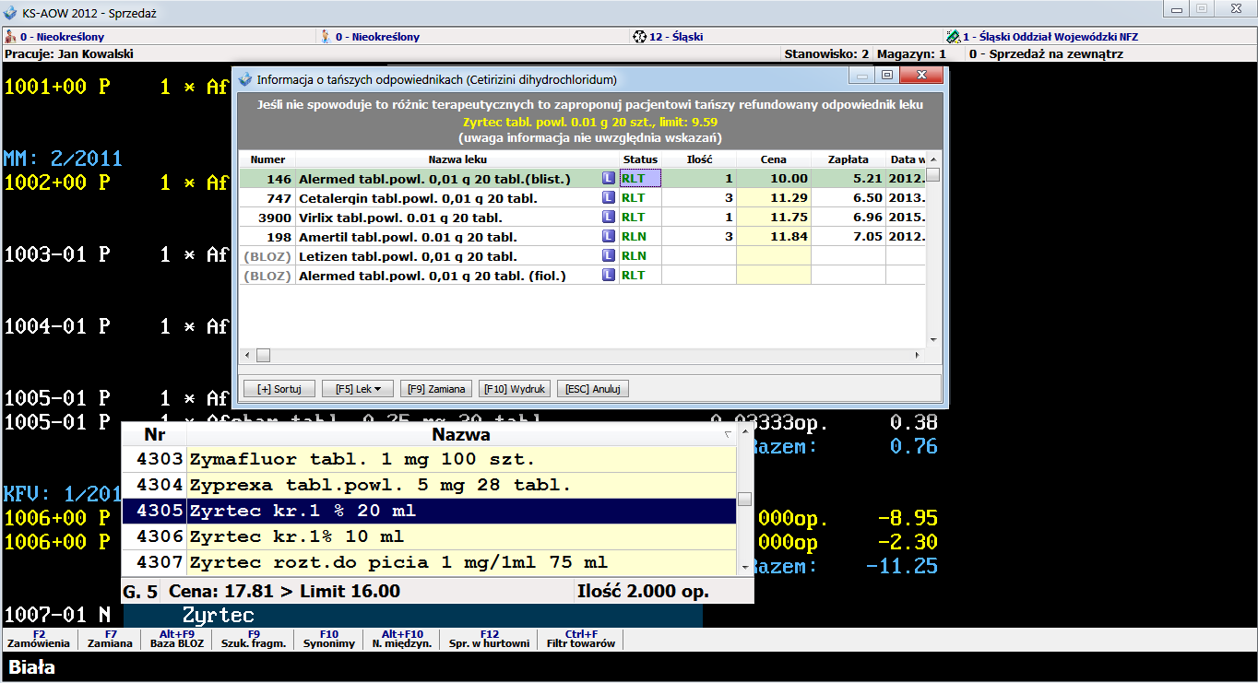
Task: Select Alt+F10 N. międzyn. function
Action: click(402, 639)
